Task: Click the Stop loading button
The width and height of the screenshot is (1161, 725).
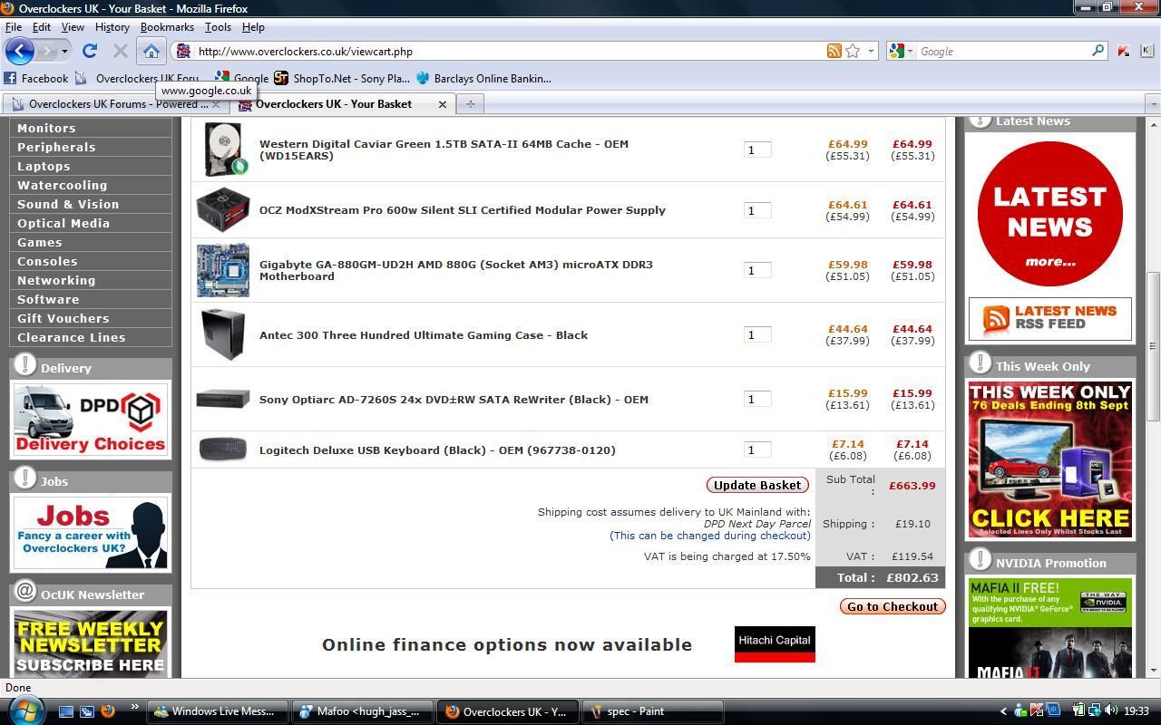Action: point(120,52)
